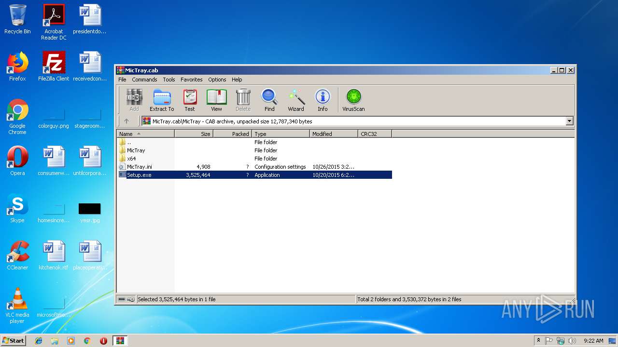Open the Commands menu
This screenshot has width=618, height=347.
(144, 80)
